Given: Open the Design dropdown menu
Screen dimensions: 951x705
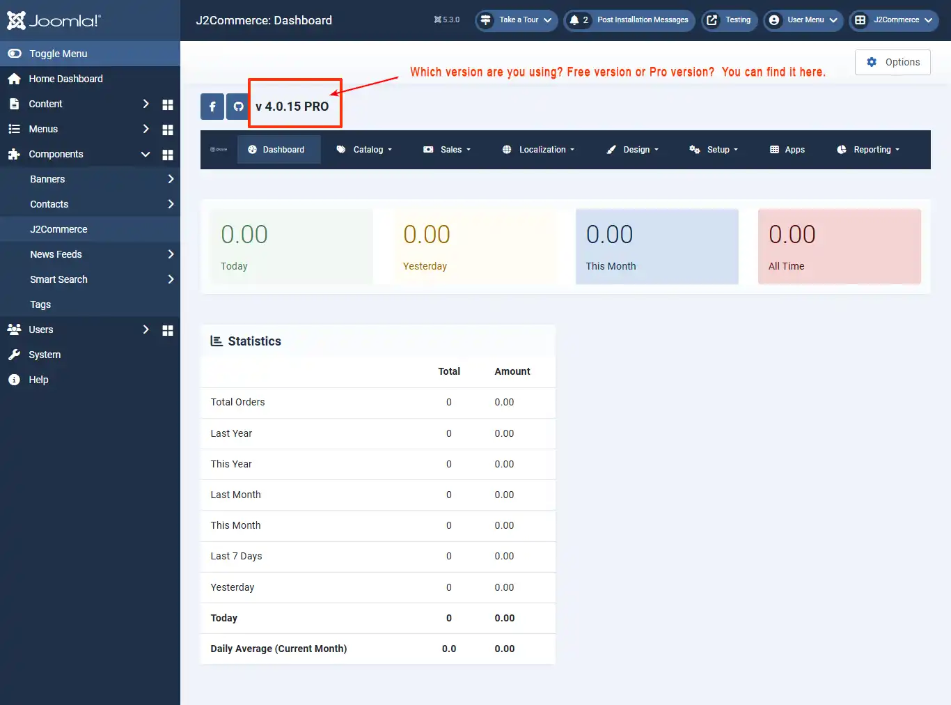Looking at the screenshot, I should [632, 150].
